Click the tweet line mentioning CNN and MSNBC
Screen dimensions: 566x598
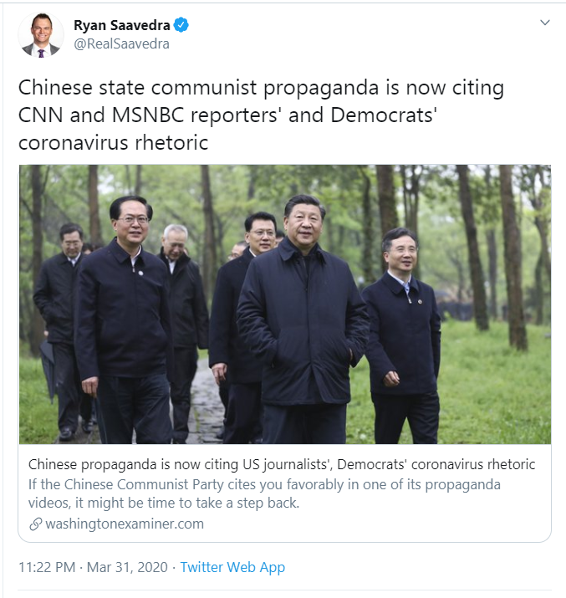pyautogui.click(x=227, y=115)
